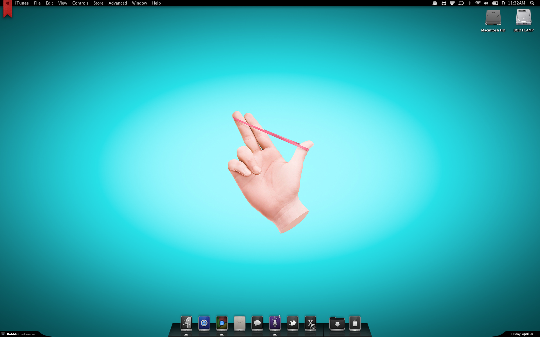The height and width of the screenshot is (337, 540).
Task: Open the Edit menu
Action: pyautogui.click(x=49, y=3)
